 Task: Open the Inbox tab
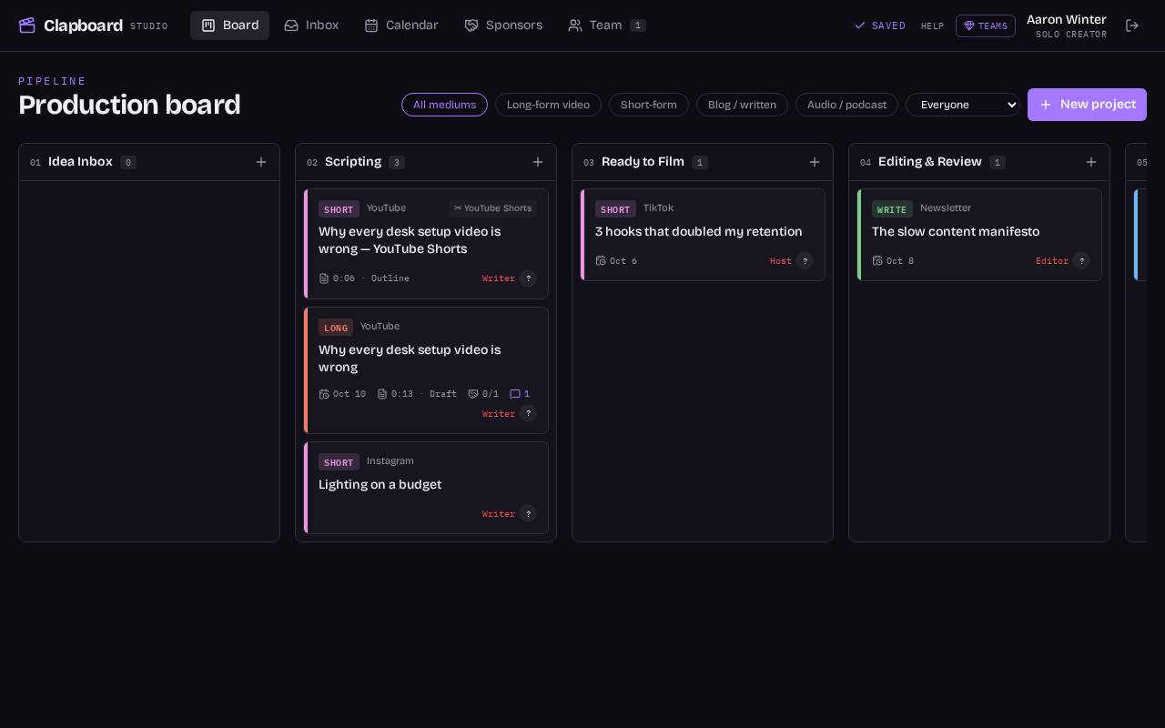pyautogui.click(x=311, y=25)
